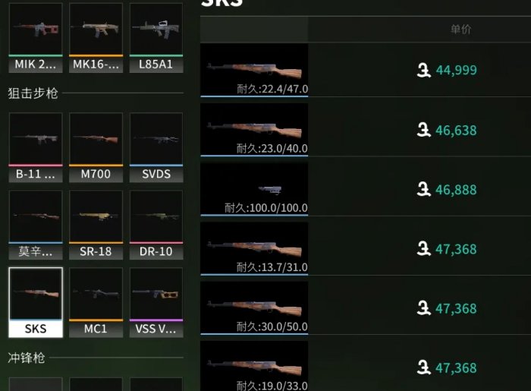Click the 冲锋枪 category header
This screenshot has width=531, height=391.
27,358
